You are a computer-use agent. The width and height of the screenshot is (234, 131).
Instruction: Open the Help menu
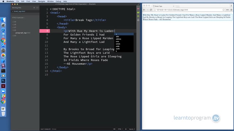(65, 1)
